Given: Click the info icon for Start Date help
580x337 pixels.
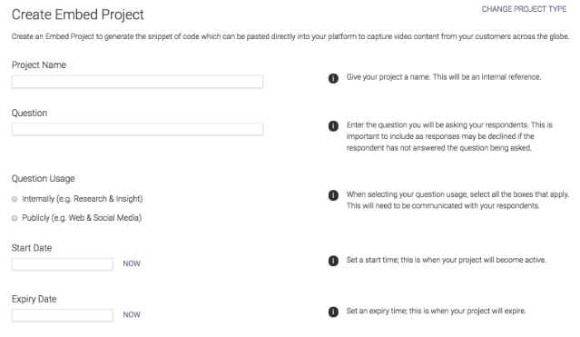Looking at the screenshot, I should pyautogui.click(x=333, y=261).
